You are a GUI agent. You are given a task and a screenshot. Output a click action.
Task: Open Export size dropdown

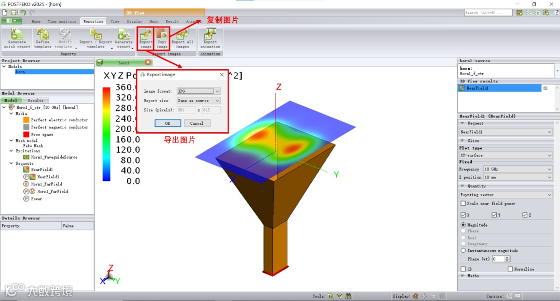click(199, 101)
